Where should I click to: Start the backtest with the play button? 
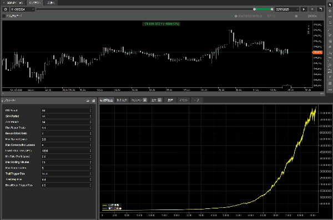304,9
